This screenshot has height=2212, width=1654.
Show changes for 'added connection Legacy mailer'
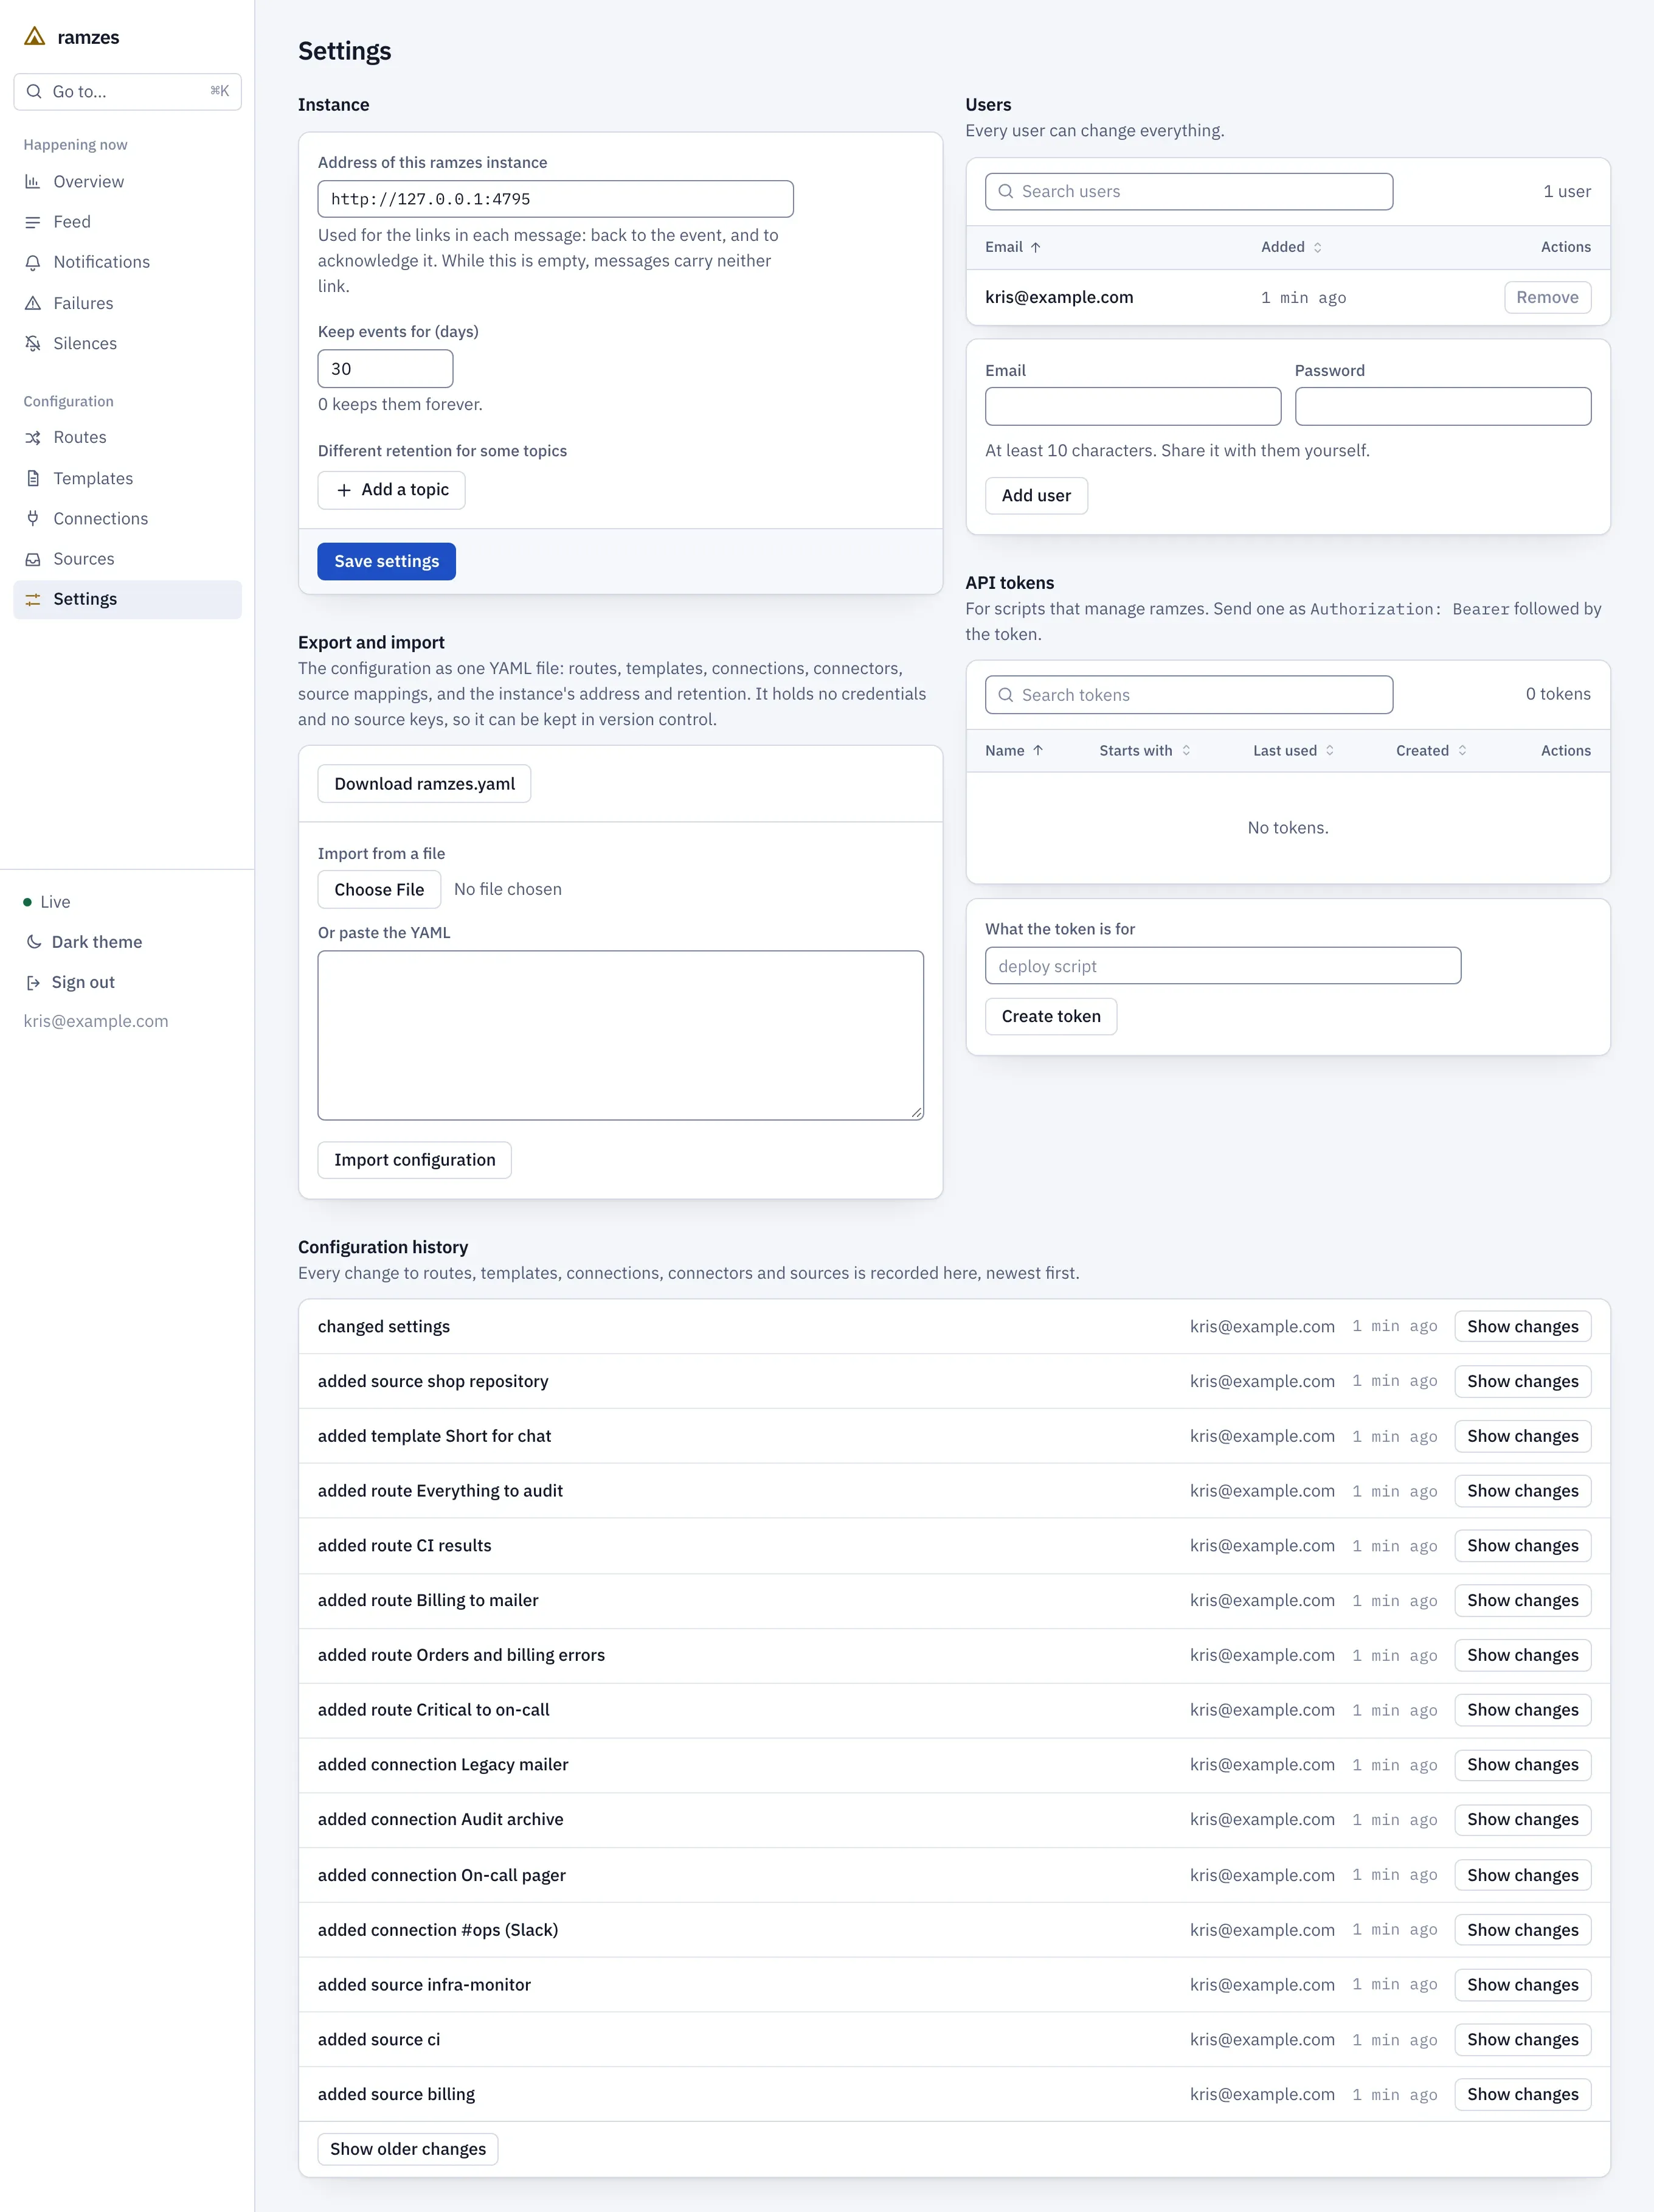coord(1523,1765)
